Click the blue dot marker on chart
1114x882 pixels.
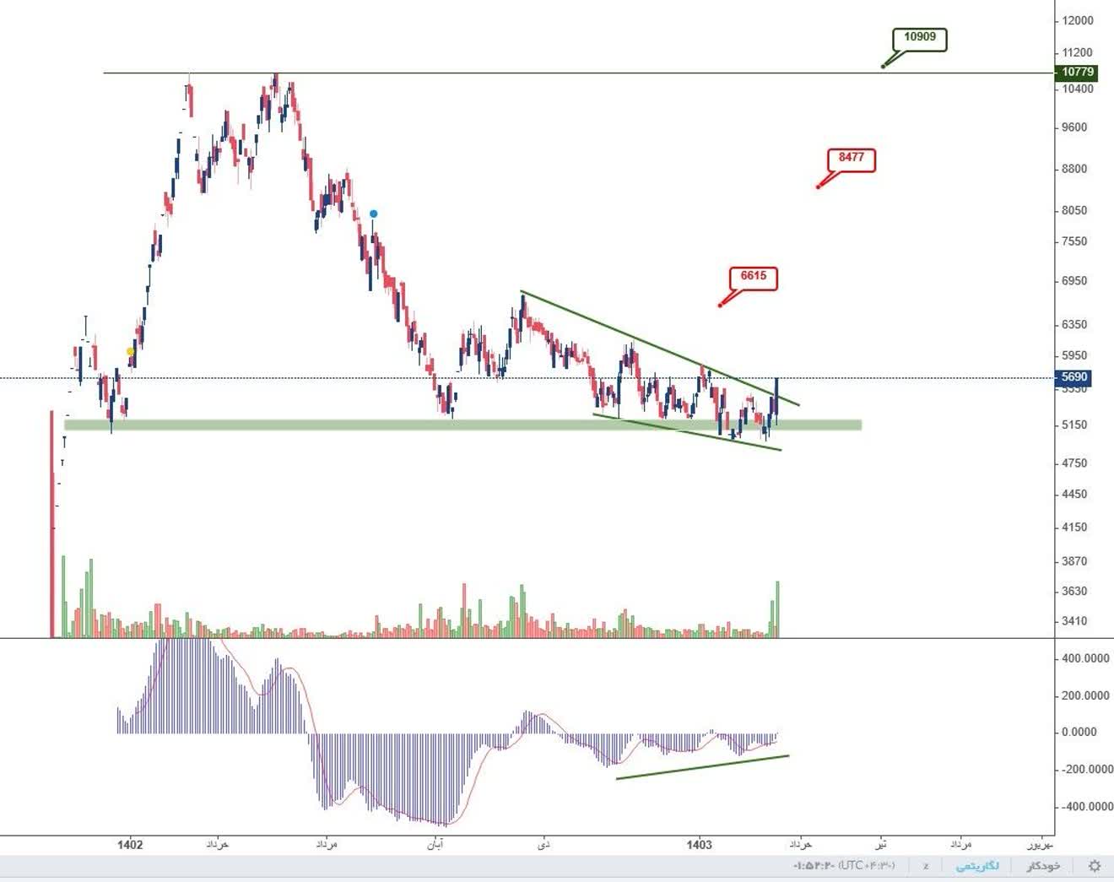point(373,214)
